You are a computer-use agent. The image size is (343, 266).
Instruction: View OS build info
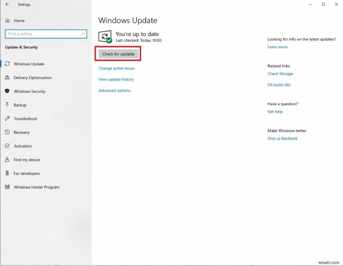(279, 85)
